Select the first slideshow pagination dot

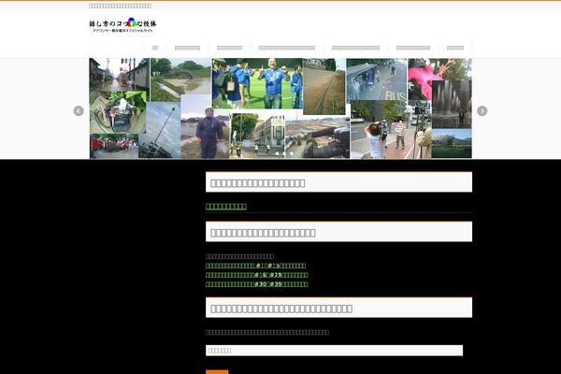pos(277,153)
